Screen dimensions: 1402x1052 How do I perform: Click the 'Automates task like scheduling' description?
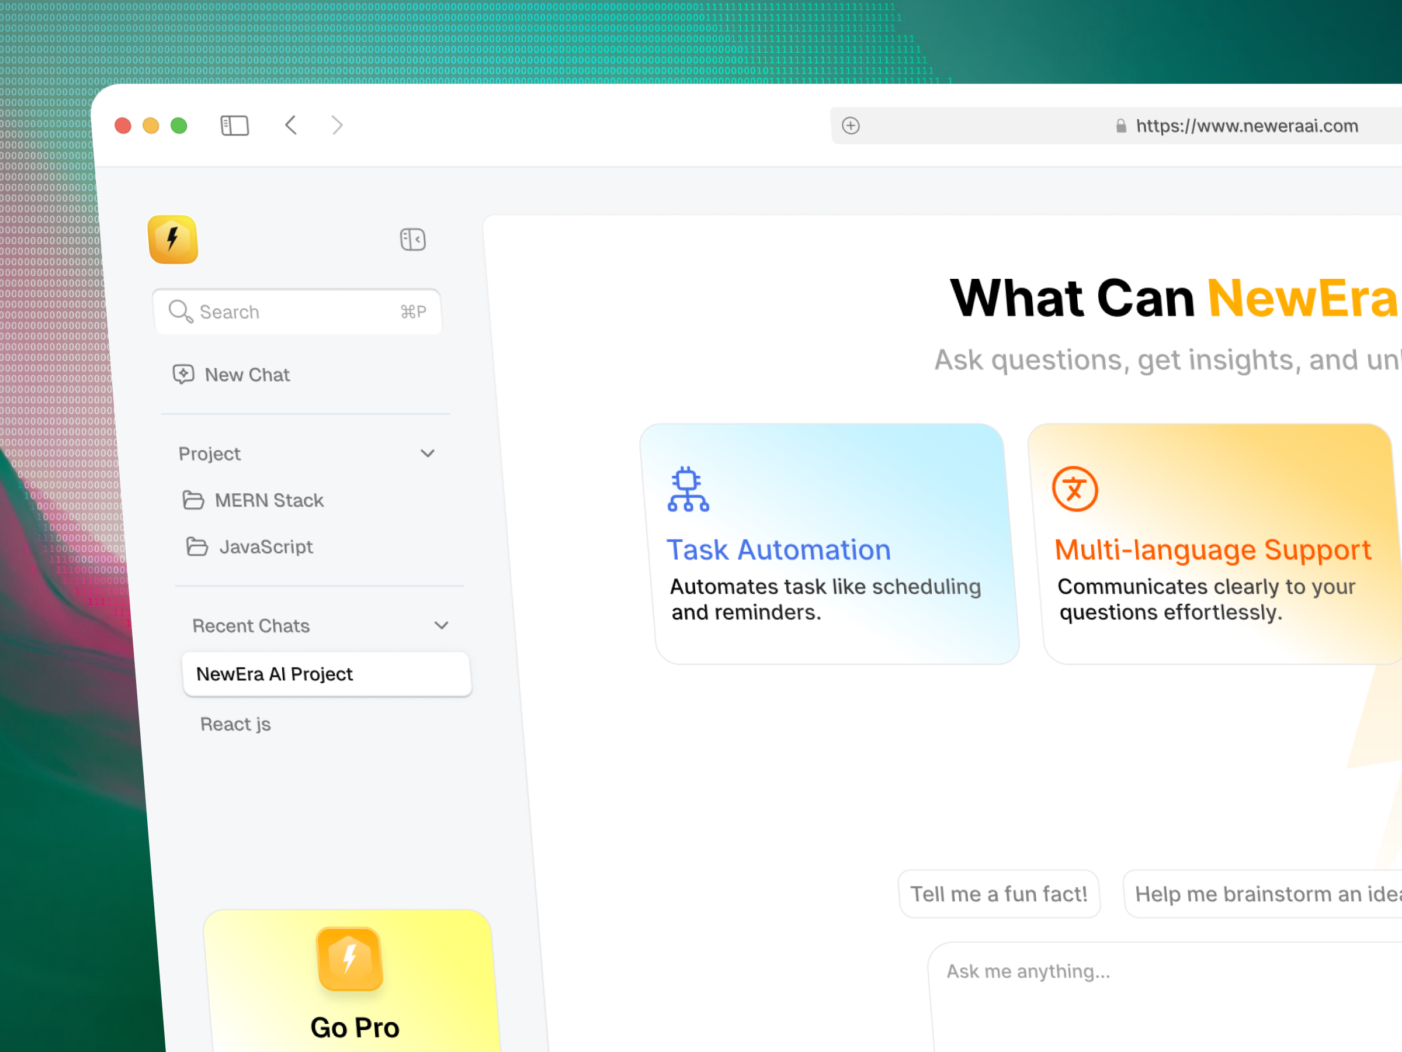coord(826,599)
